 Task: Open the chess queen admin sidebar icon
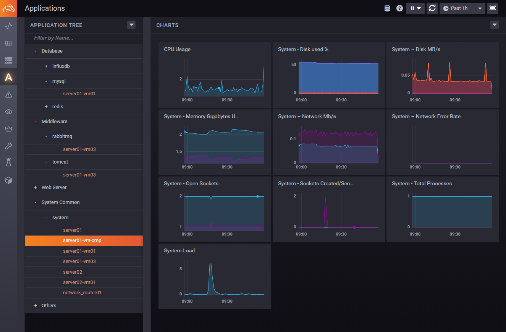pos(8,163)
